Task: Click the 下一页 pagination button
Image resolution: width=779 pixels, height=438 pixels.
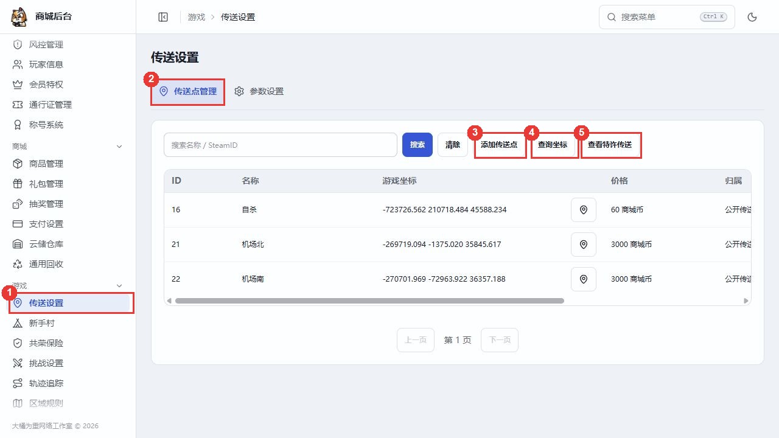Action: (500, 340)
